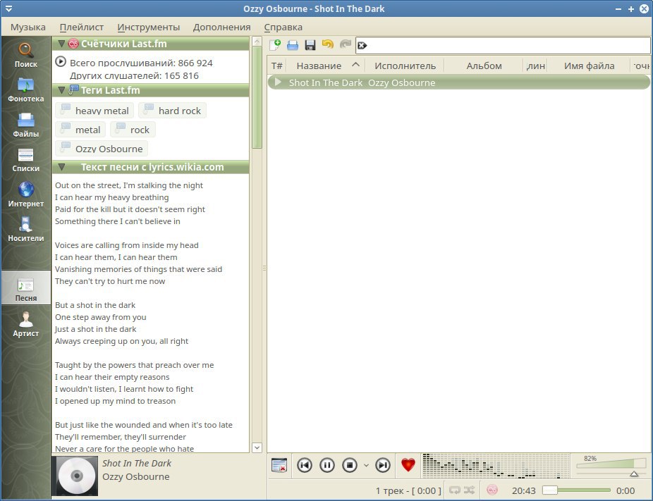Click the clear playlist icon
Image resolution: width=653 pixels, height=501 pixels.
279,465
